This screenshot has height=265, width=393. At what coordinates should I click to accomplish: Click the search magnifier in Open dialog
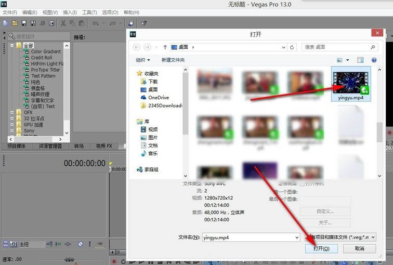[373, 47]
